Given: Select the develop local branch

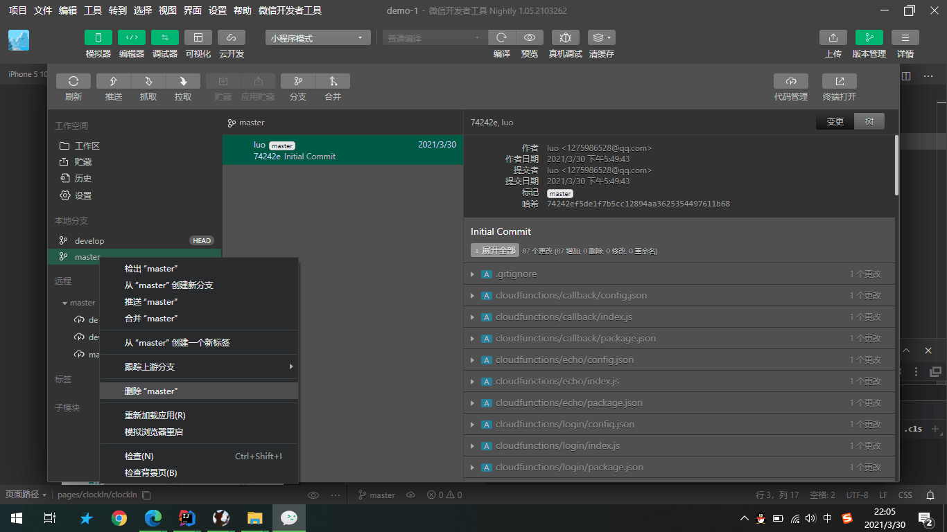Looking at the screenshot, I should pyautogui.click(x=134, y=241).
